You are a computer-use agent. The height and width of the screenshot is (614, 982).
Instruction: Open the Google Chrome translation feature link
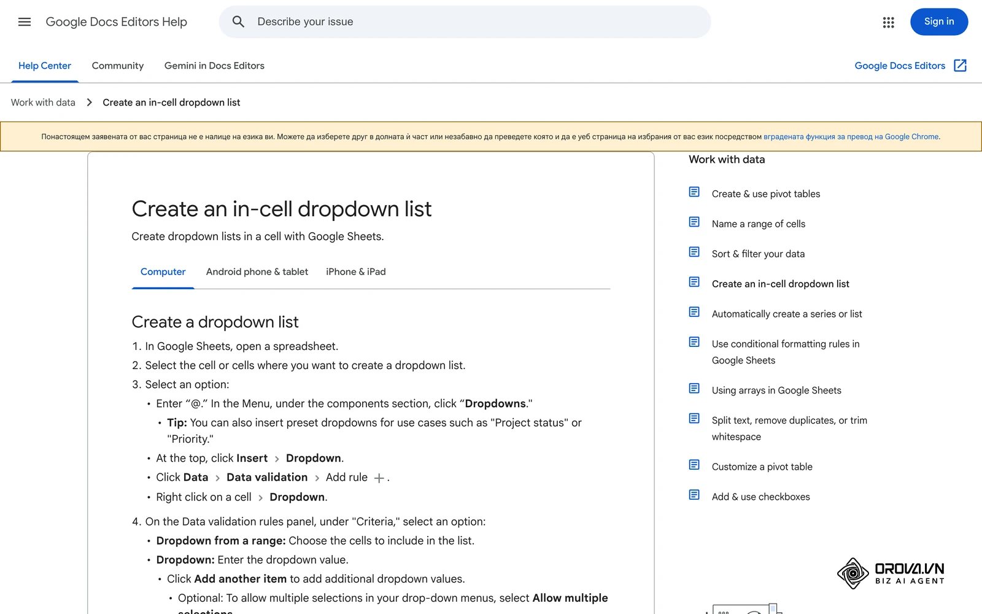(x=851, y=137)
